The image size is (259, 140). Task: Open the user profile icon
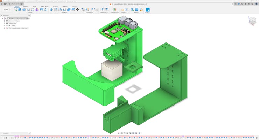coord(256,4)
